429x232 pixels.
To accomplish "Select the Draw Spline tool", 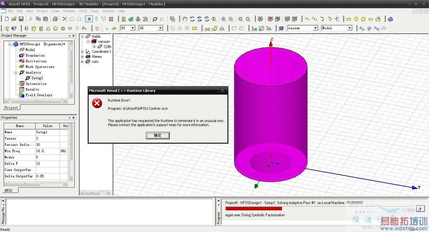I will (314, 19).
